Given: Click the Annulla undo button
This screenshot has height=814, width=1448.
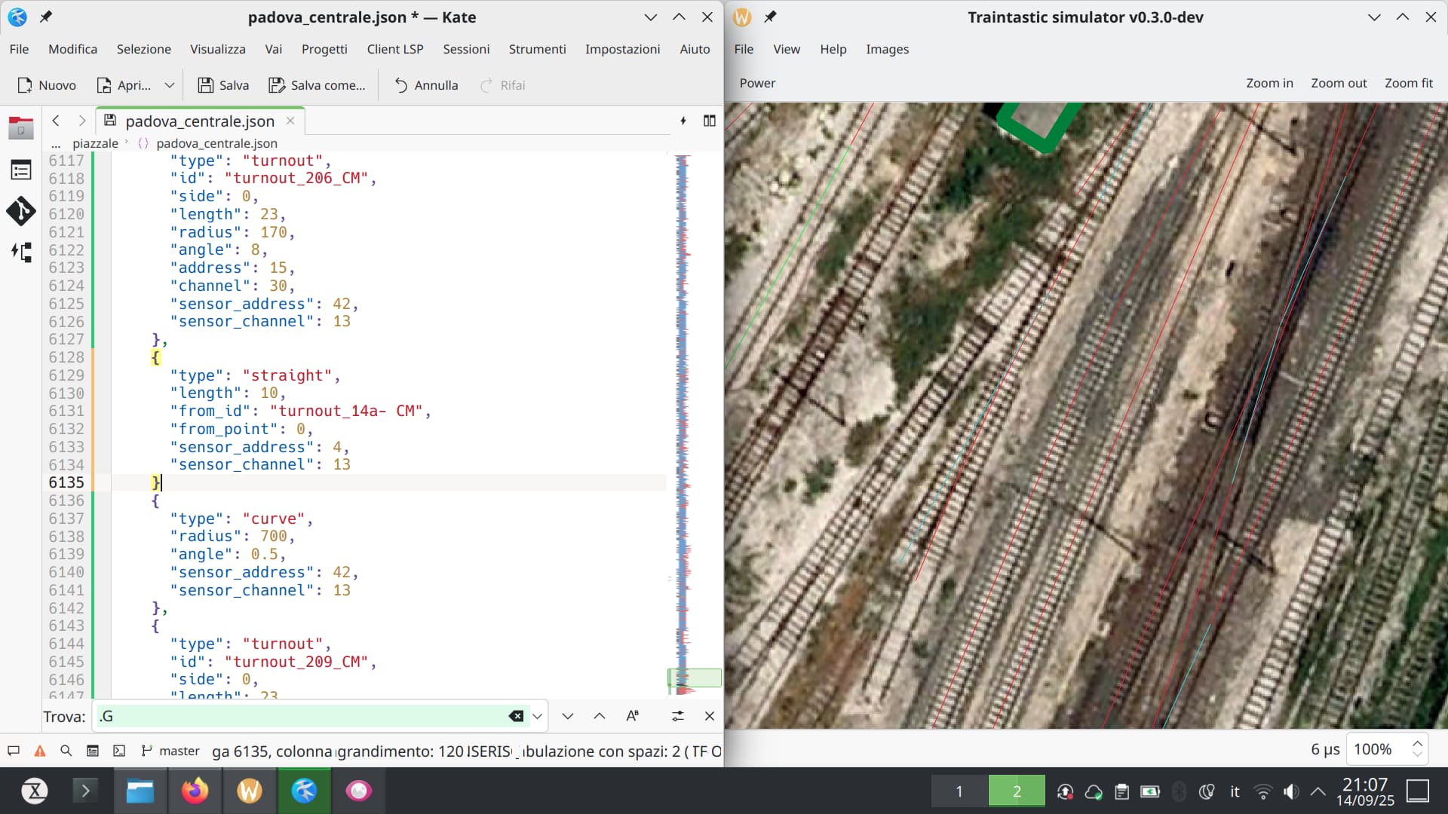Looking at the screenshot, I should (426, 85).
